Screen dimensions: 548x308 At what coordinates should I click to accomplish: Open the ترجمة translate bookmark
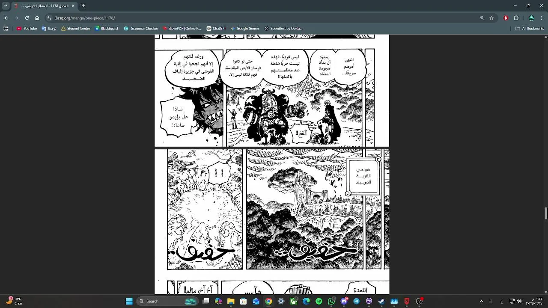click(49, 29)
